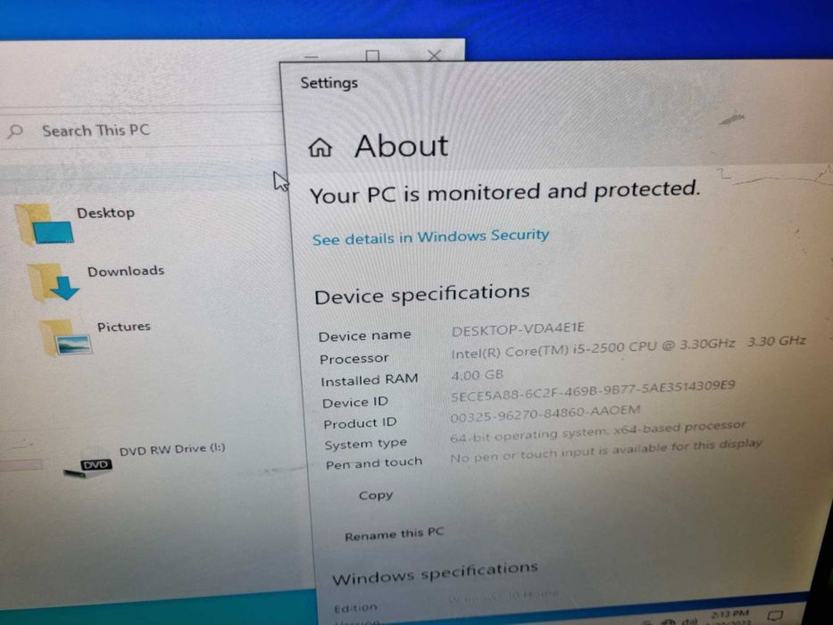Open the taskbar clock showing 2:13 PM

coord(730,619)
